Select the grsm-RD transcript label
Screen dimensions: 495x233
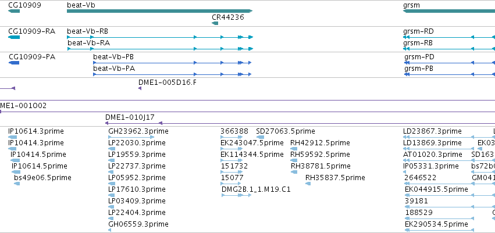click(x=418, y=31)
